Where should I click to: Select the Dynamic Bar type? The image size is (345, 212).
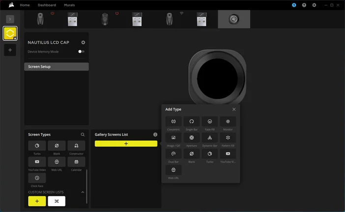point(210,138)
